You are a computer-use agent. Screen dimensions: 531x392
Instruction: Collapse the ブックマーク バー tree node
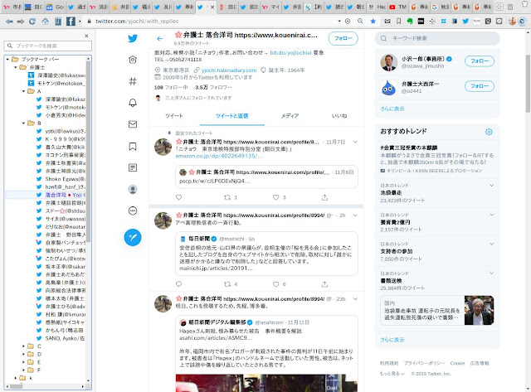coord(7,59)
